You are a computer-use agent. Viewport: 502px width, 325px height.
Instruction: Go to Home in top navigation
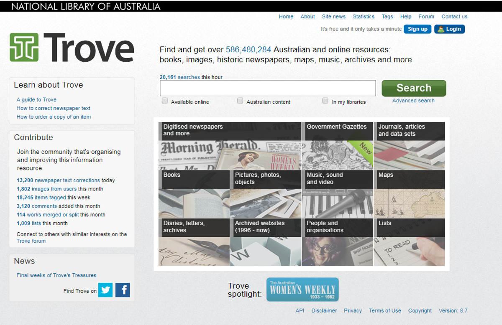(286, 17)
